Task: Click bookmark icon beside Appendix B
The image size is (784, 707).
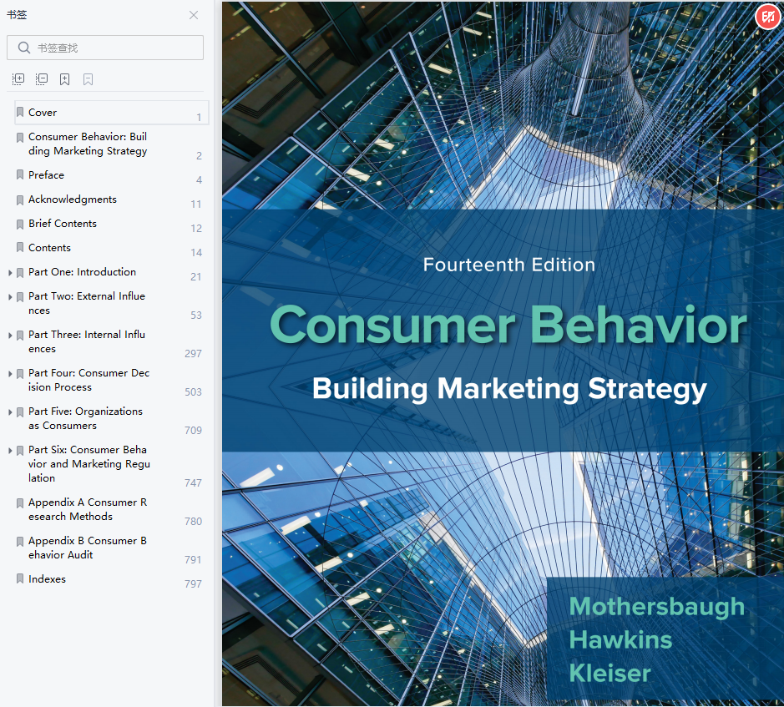Action: pos(20,542)
